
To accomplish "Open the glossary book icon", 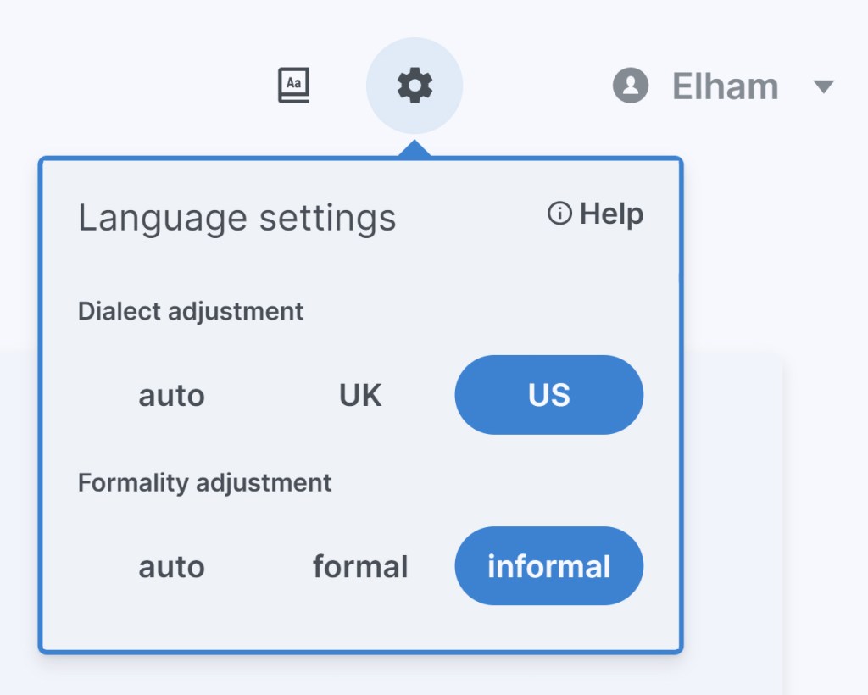I will pos(294,86).
